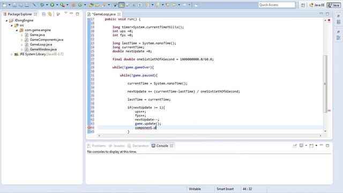This screenshot has height=193, width=343.
Task: Click inside the Quick Access search field
Action: point(277,5)
